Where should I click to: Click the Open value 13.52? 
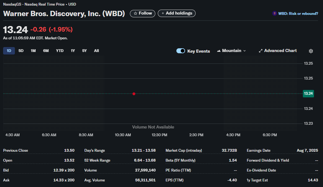coord(69,160)
